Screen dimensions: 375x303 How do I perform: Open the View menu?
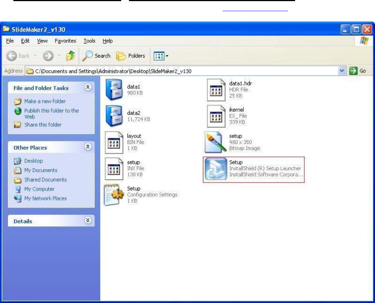point(42,41)
